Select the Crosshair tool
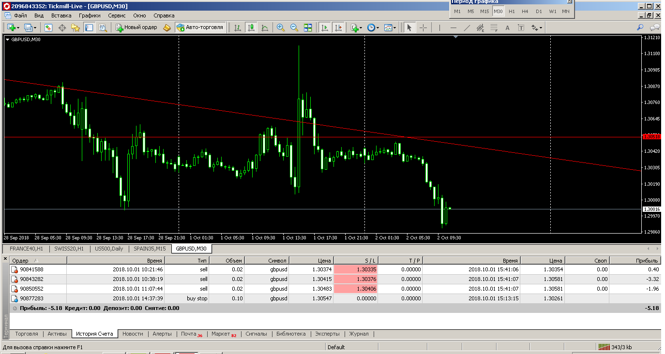The width and height of the screenshot is (665, 354). point(423,28)
